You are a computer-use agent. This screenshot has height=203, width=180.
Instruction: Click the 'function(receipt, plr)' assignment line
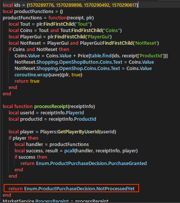[x=48, y=18]
